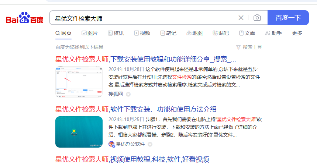Open the Baidu logo homepage link
This screenshot has width=317, height=166.
pos(24,18)
